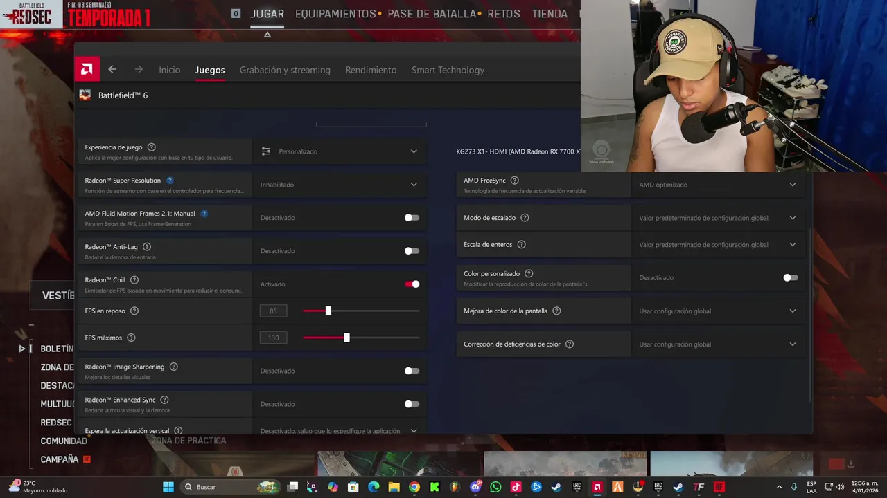
Task: Click the Battlefield 6 game icon
Action: pyautogui.click(x=85, y=95)
